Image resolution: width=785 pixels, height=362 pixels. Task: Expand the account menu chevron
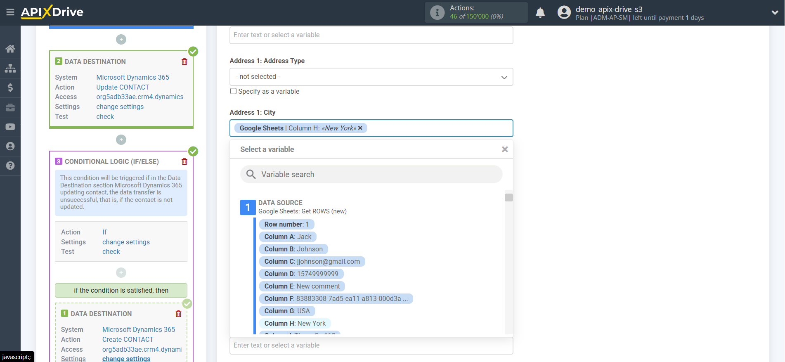[x=775, y=13]
